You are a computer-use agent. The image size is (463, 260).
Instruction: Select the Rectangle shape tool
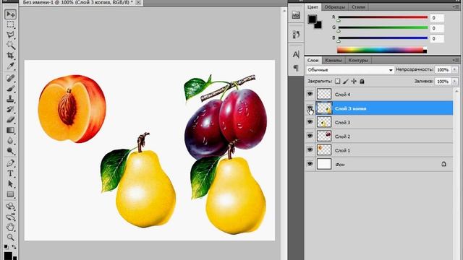10,194
